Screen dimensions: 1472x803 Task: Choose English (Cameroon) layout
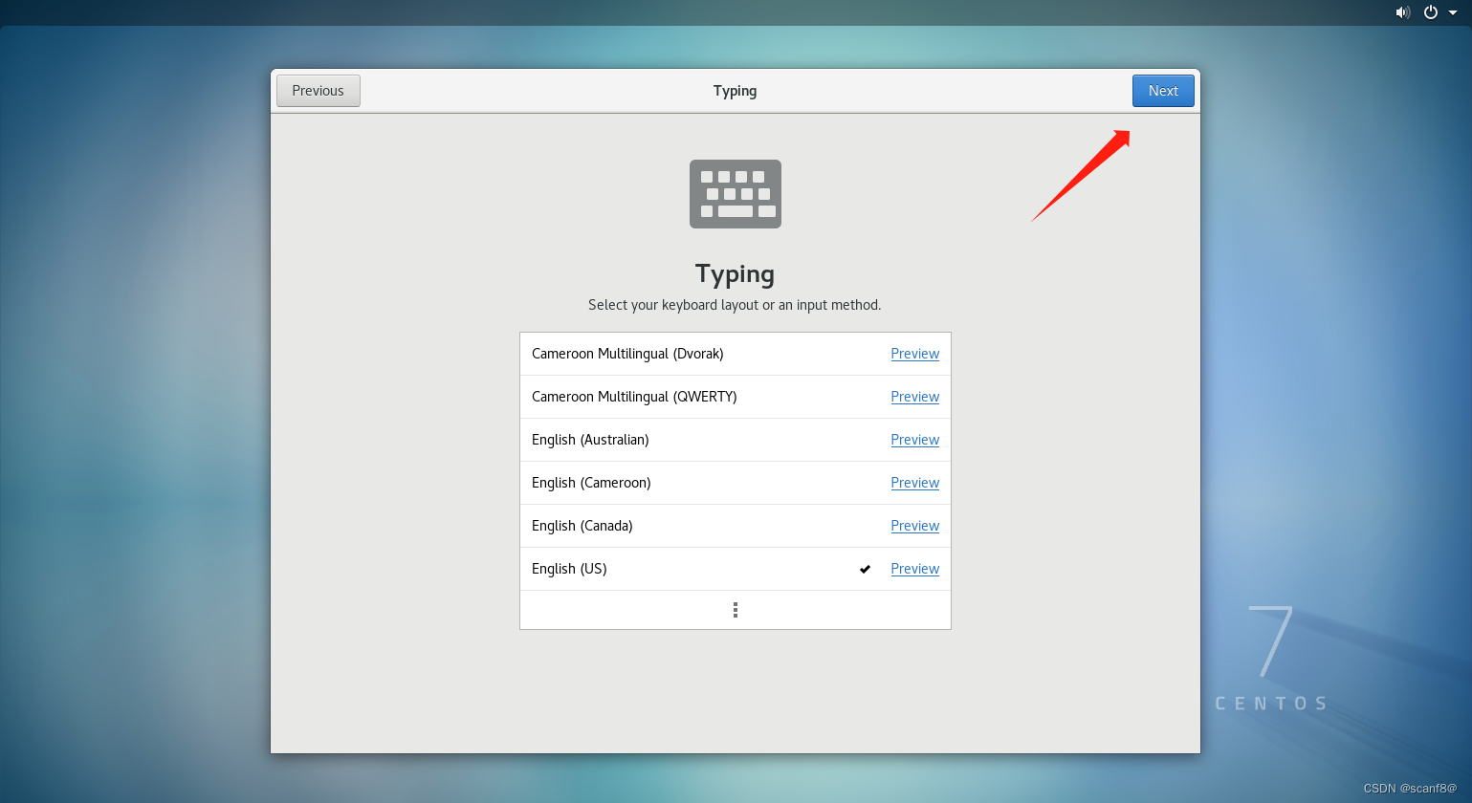(736, 483)
